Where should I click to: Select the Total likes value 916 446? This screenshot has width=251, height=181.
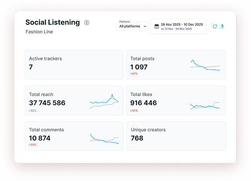[x=143, y=103]
